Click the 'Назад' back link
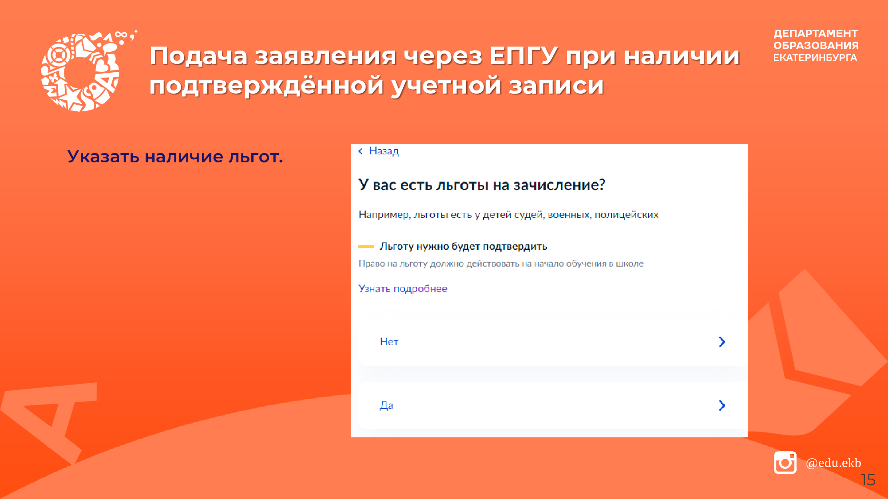This screenshot has width=888, height=499. coord(384,151)
